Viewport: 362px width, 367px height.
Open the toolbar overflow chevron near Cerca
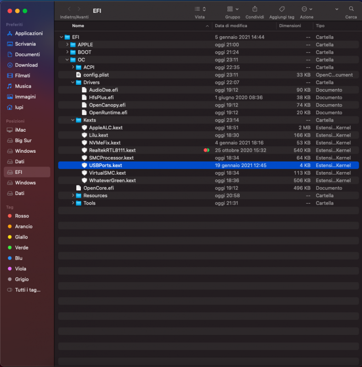click(x=337, y=9)
